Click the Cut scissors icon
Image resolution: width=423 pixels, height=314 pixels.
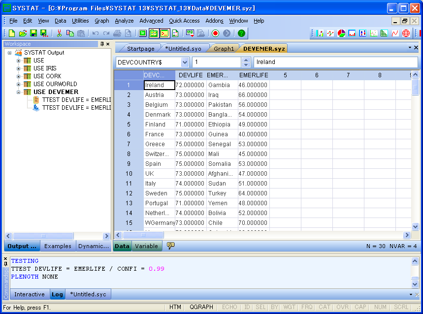coord(60,33)
